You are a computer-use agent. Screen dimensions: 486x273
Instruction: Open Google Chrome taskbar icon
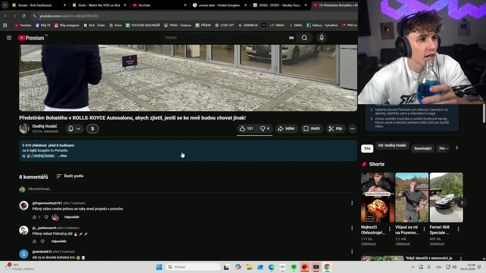327,267
